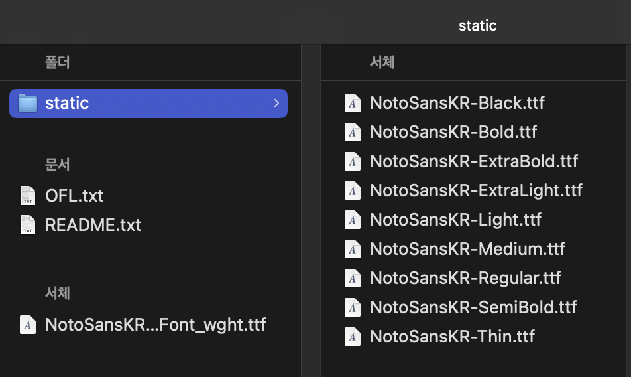
Task: Select NotoSansKR-Bold.ttf file name
Action: tap(453, 132)
